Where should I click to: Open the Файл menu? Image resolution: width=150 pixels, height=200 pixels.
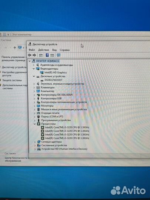tap(32, 50)
